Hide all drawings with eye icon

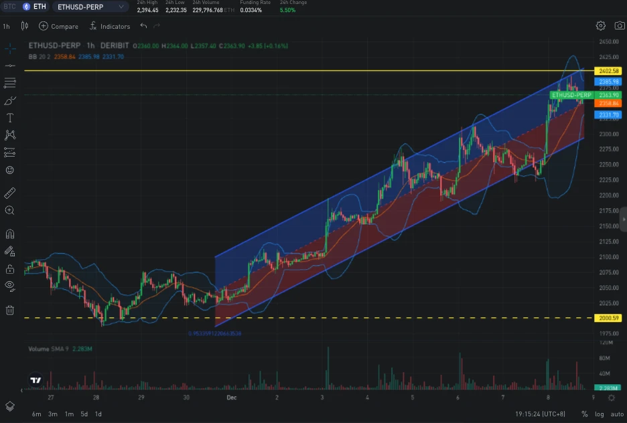[10, 286]
